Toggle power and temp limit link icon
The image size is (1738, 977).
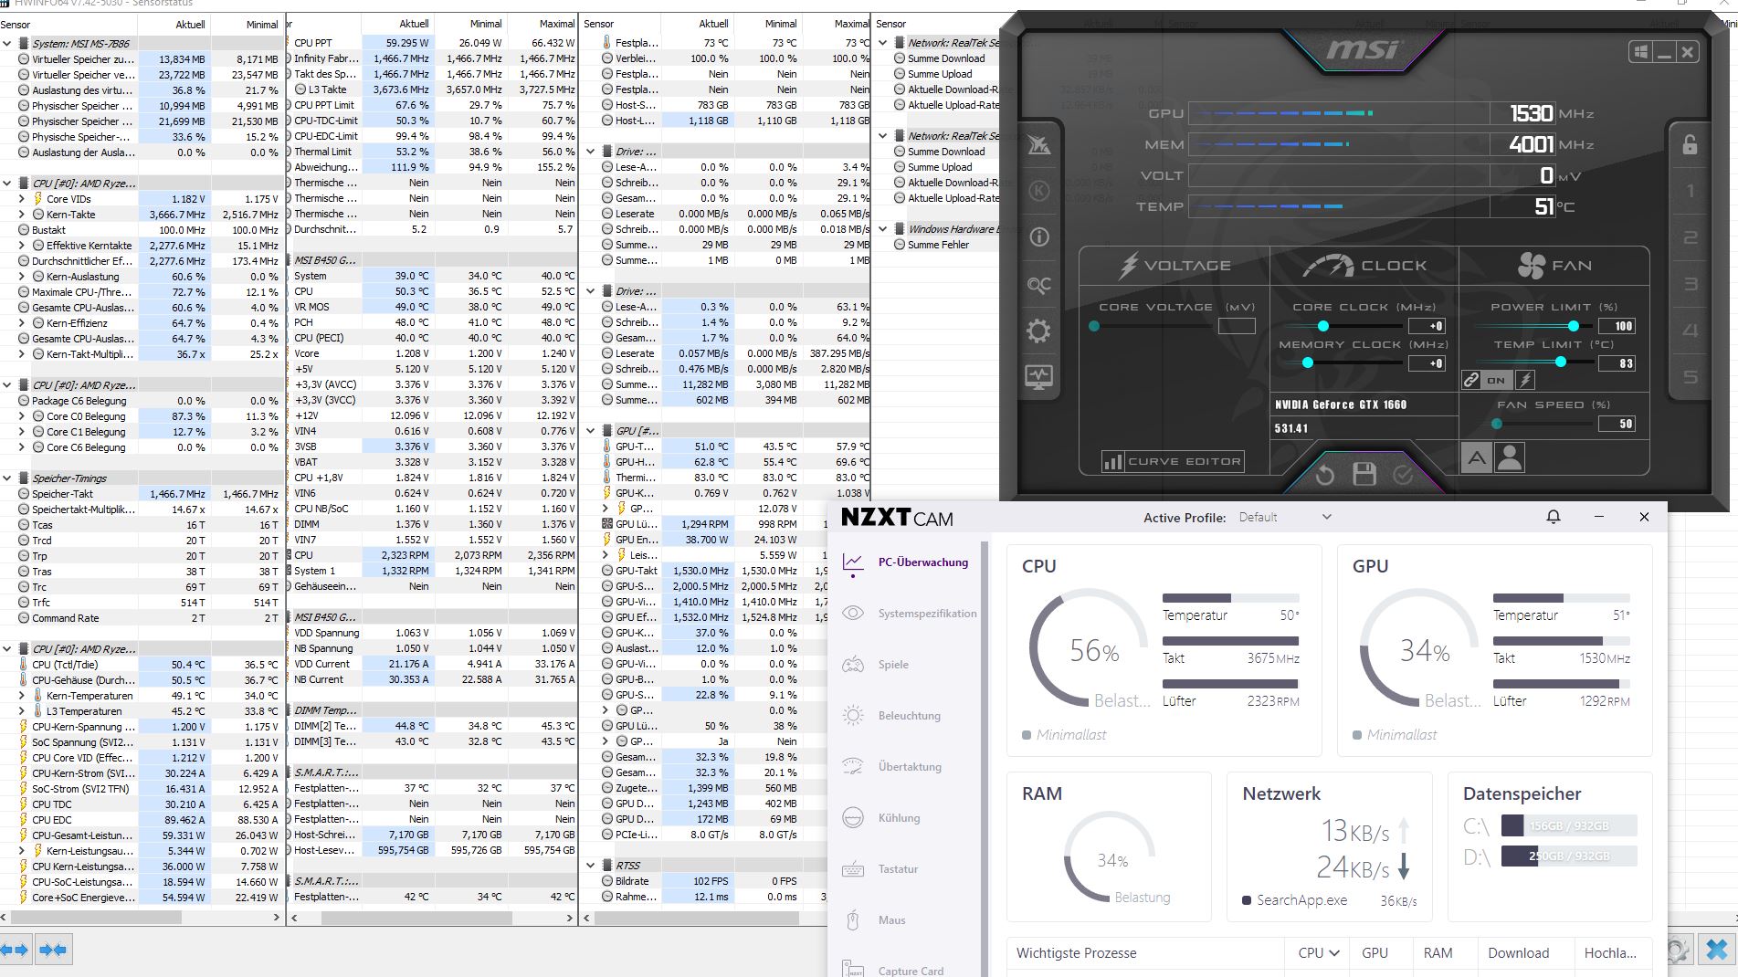[1470, 380]
